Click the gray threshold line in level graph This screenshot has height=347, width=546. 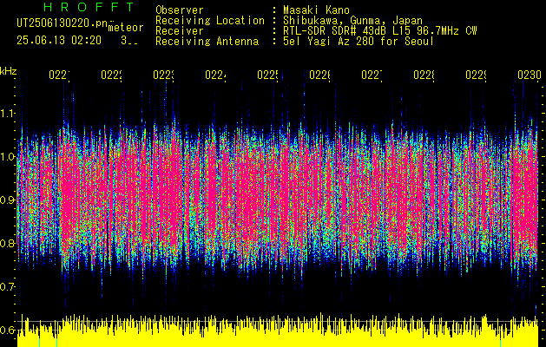tap(278, 321)
